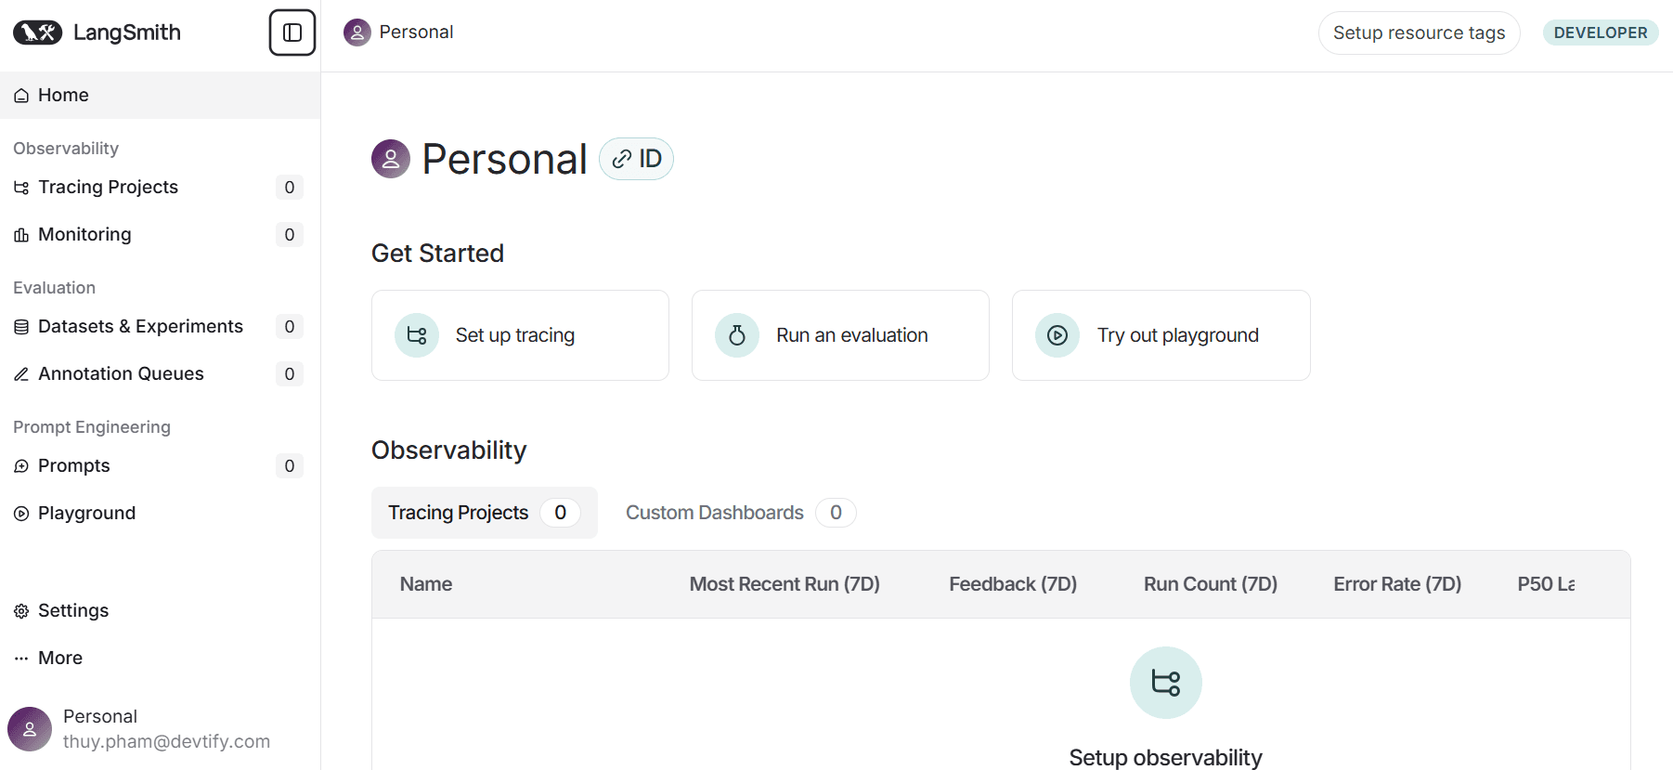Viewport: 1673px width, 770px height.
Task: Copy workspace ID badge
Action: (637, 159)
